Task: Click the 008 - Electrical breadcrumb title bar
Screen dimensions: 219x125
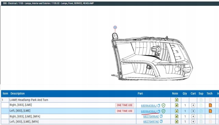Action: click(110, 3)
